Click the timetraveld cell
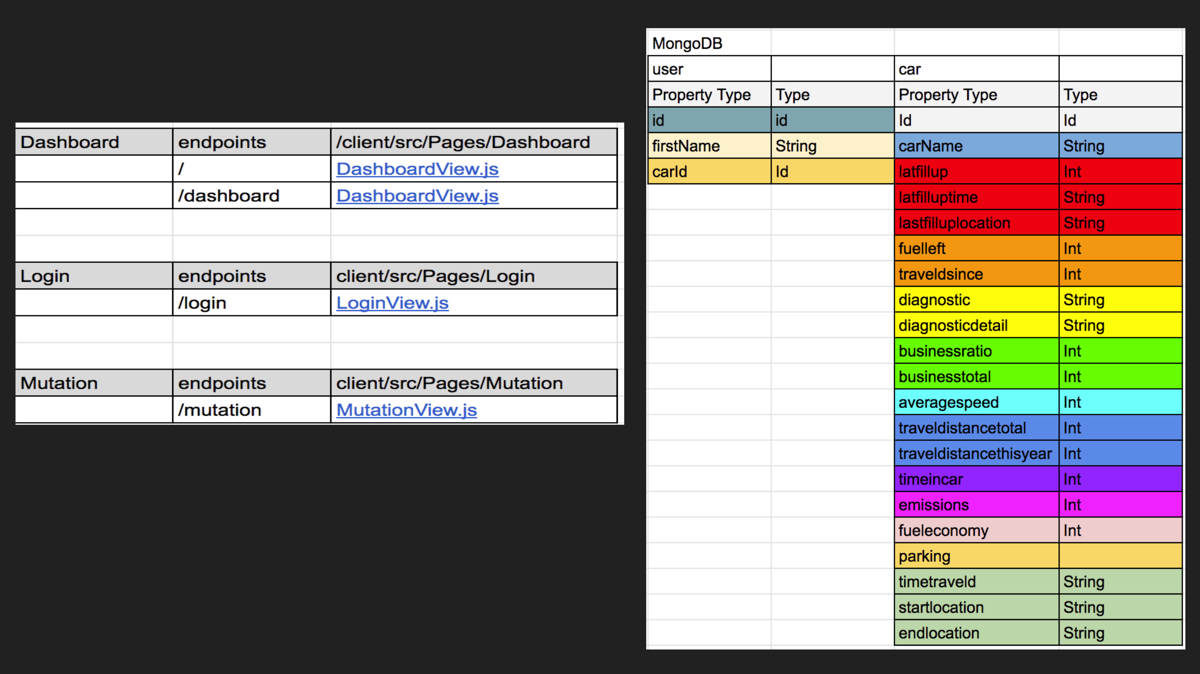The image size is (1200, 674). [x=977, y=582]
